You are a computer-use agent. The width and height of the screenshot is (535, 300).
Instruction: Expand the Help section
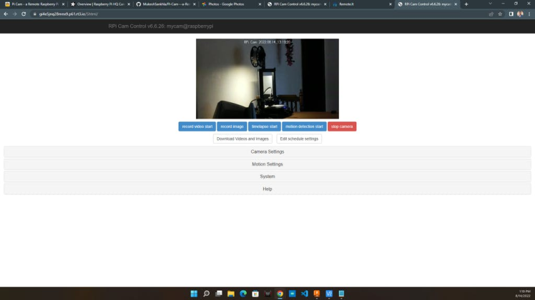tap(267, 189)
